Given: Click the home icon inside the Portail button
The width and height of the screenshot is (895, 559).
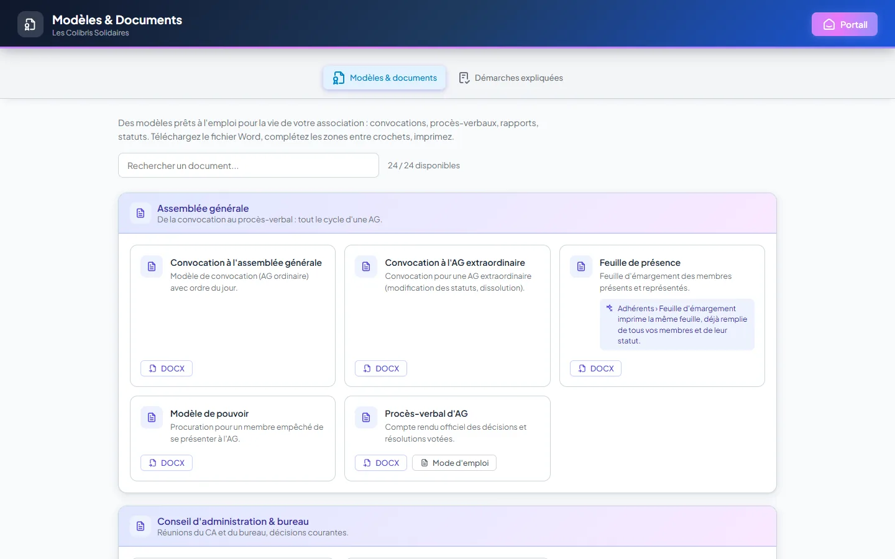Looking at the screenshot, I should coord(829,25).
